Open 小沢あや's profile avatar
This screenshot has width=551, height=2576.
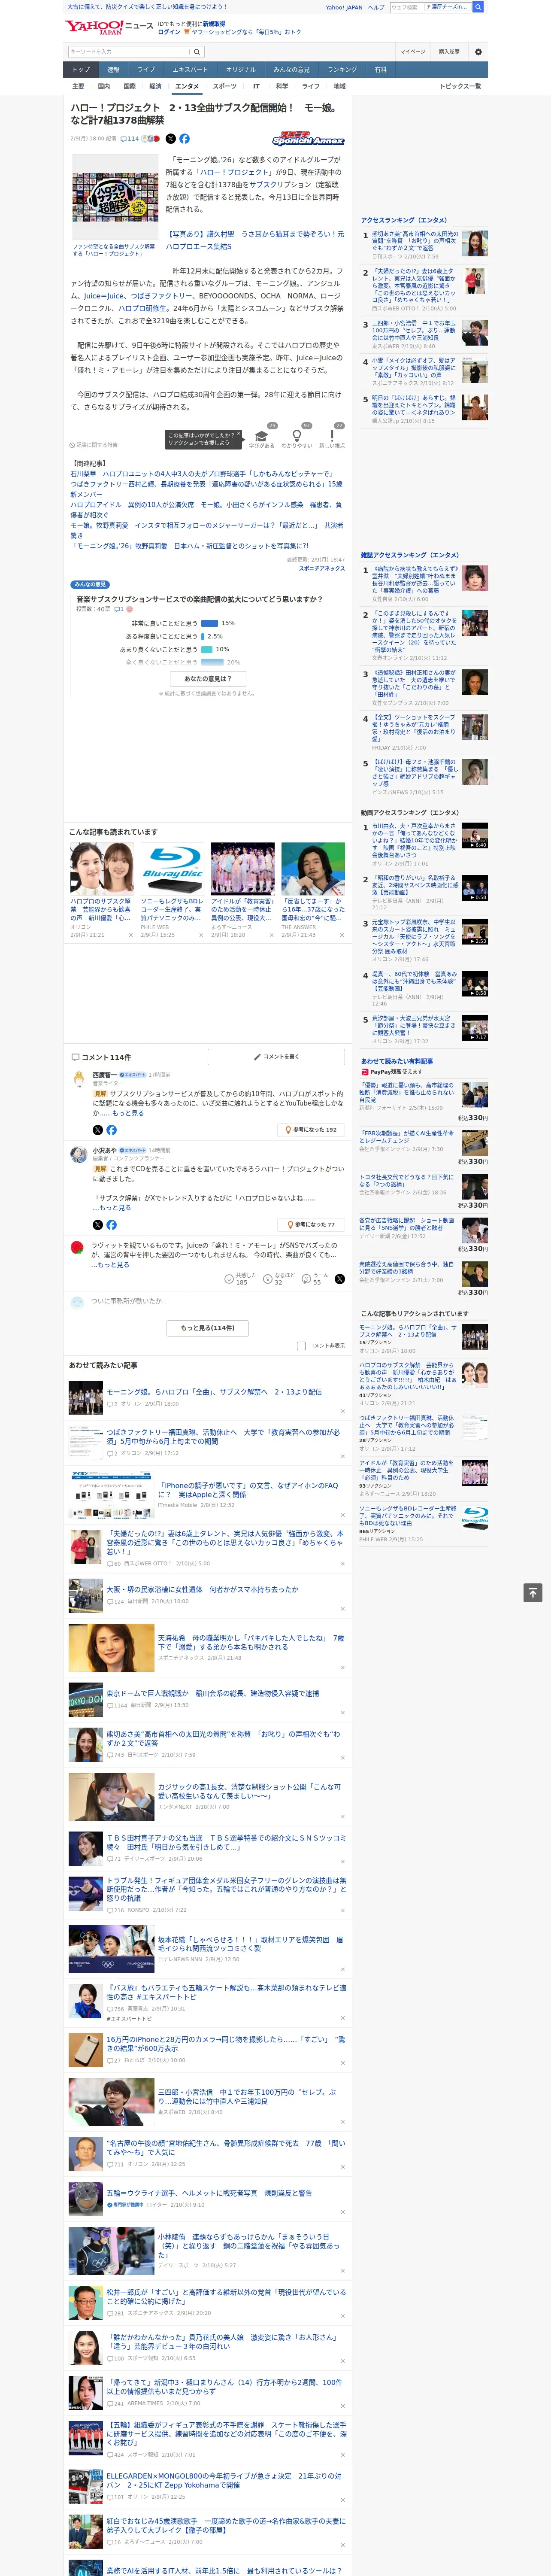[x=78, y=1154]
